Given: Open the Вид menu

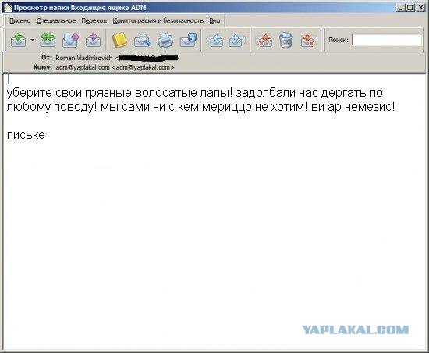Looking at the screenshot, I should click(x=214, y=21).
